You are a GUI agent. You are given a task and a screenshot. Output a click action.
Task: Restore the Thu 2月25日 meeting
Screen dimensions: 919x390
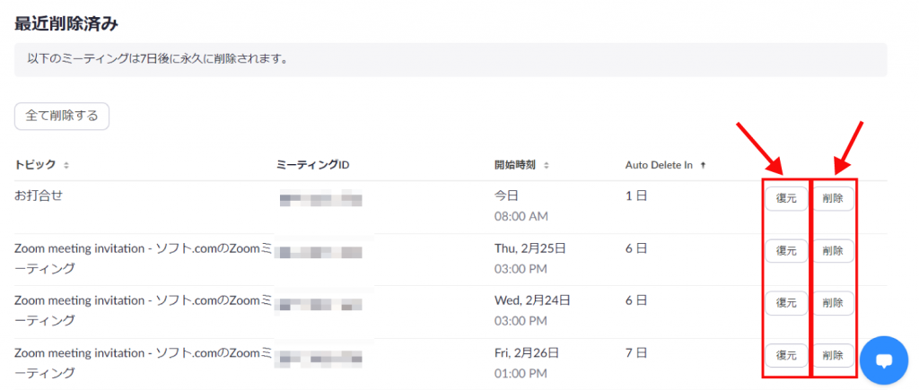tap(786, 251)
